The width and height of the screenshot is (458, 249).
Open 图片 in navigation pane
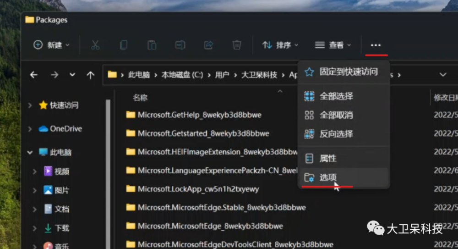click(56, 190)
